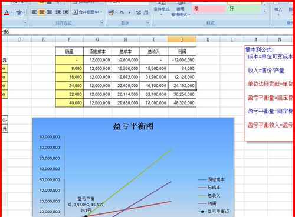The width and height of the screenshot is (295, 217).
Task: Open the font color dropdown arrow
Action: click(x=12, y=12)
